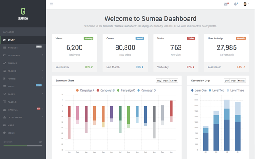Toggle Campaign C legend item
Image resolution: width=255 pixels, height=159 pixels.
126,90
